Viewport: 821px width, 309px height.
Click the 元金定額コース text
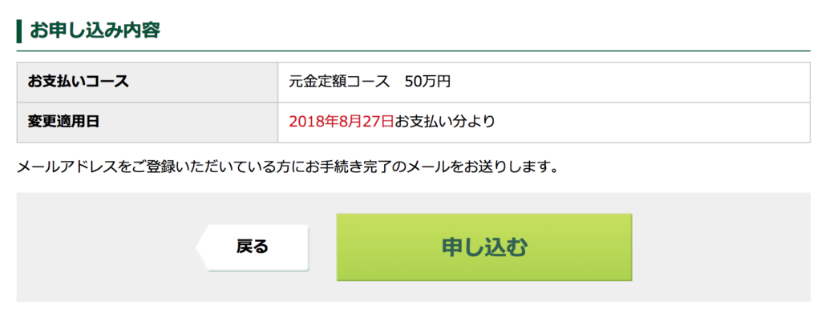[x=339, y=82]
